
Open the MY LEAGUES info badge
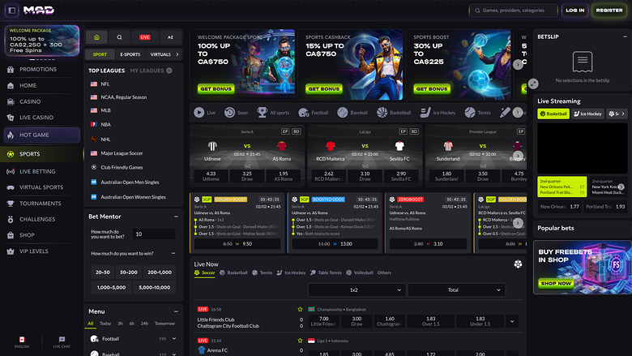(169, 71)
